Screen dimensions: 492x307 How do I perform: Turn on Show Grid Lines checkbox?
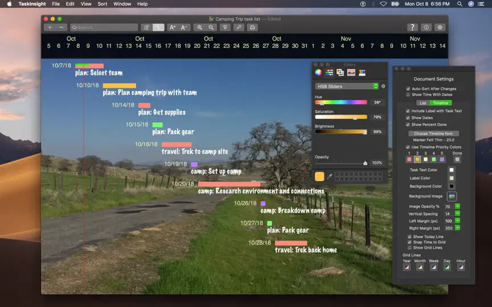(409, 248)
